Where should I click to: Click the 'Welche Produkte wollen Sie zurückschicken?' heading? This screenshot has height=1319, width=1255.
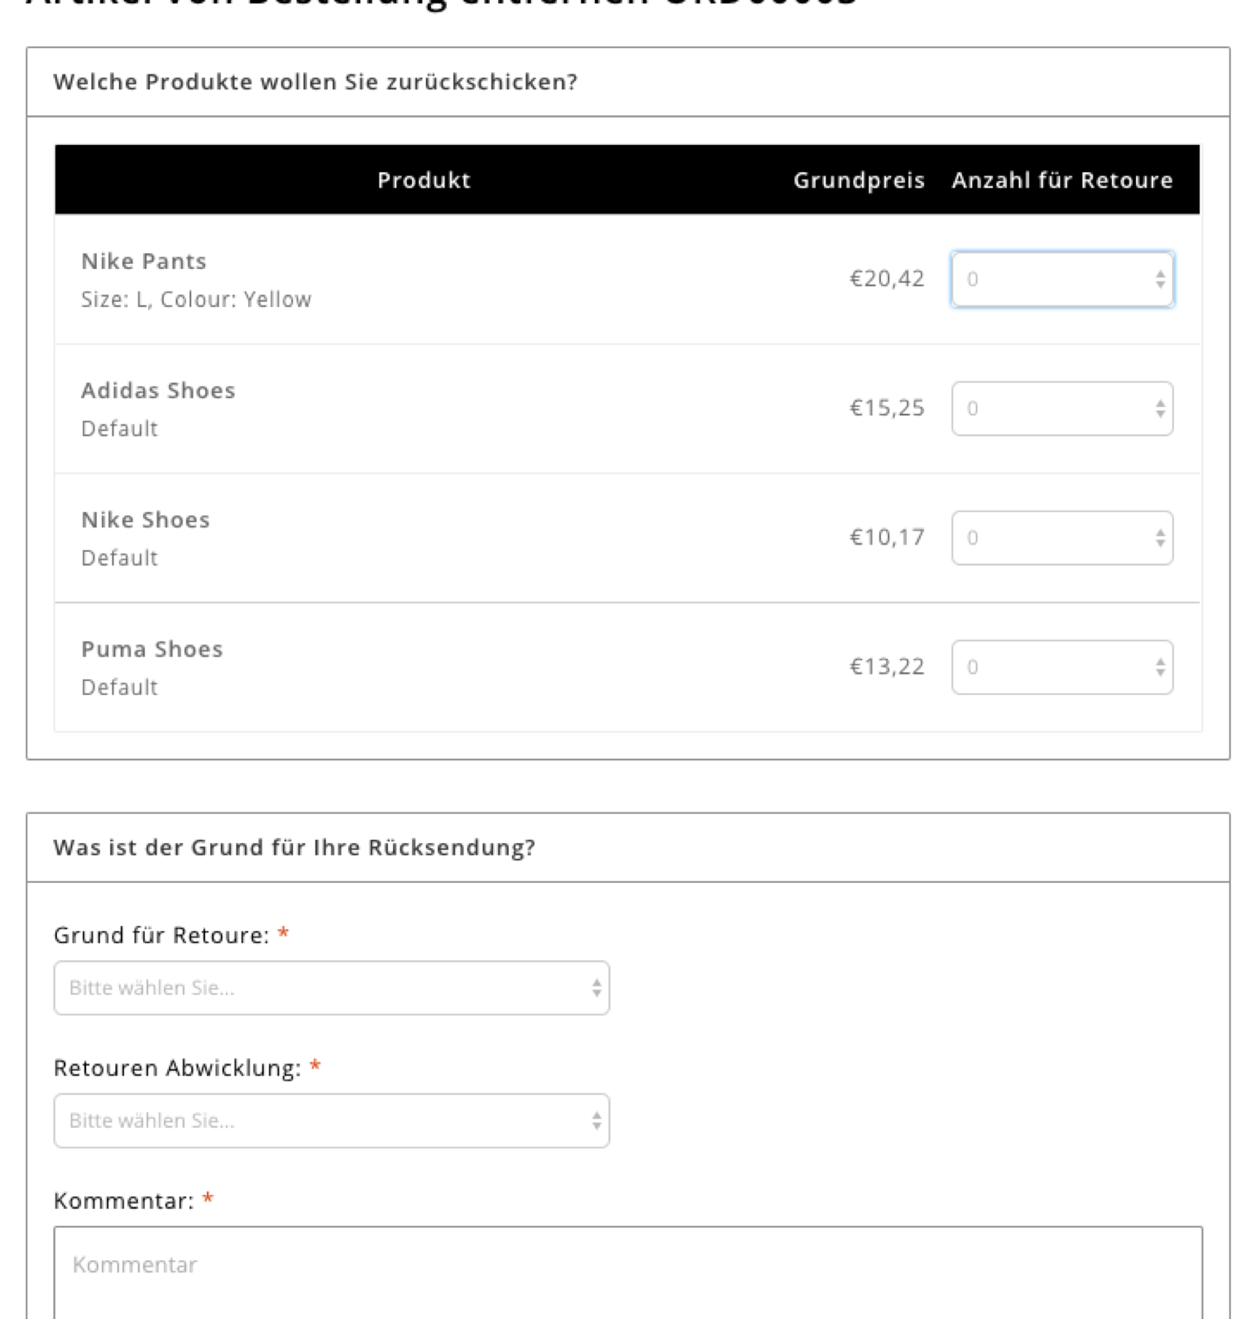click(x=315, y=82)
